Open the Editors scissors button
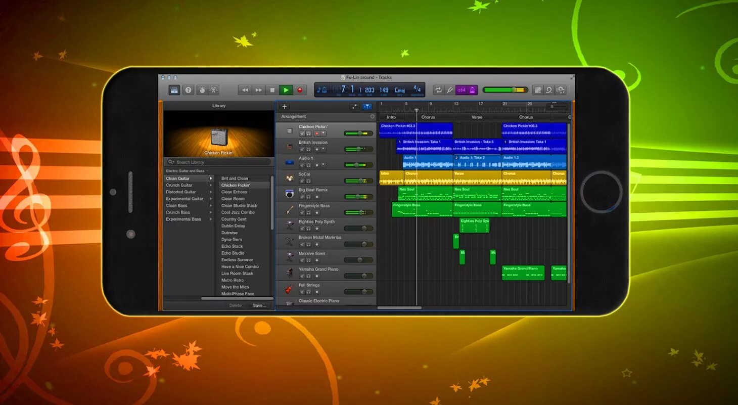 [x=214, y=90]
